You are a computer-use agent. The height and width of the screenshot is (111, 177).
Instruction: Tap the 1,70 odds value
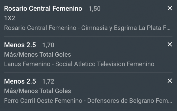point(48,45)
